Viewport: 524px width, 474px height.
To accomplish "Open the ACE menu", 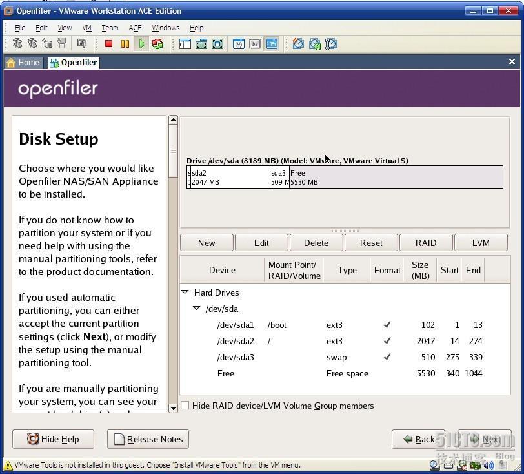I will click(135, 28).
